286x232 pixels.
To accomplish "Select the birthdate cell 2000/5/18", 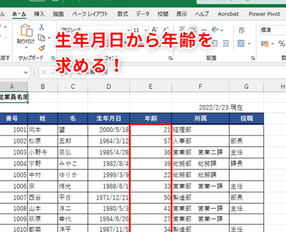I will tap(109, 130).
